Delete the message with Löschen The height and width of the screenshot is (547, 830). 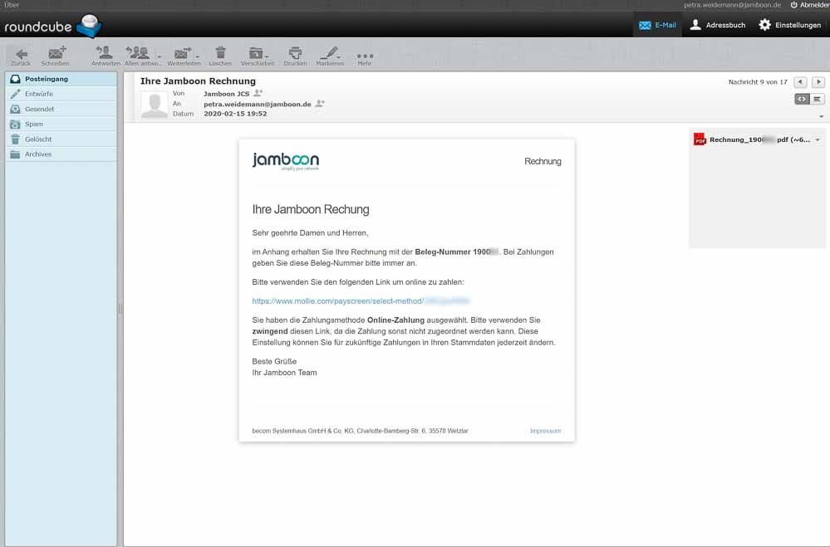tap(220, 56)
